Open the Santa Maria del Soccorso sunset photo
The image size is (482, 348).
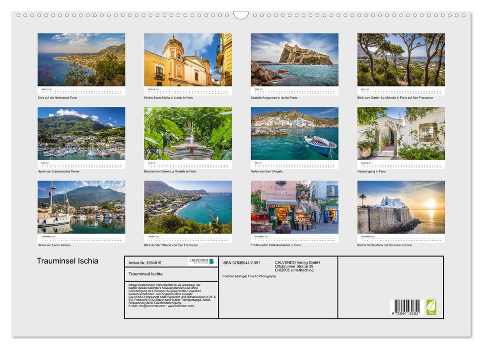(x=401, y=207)
